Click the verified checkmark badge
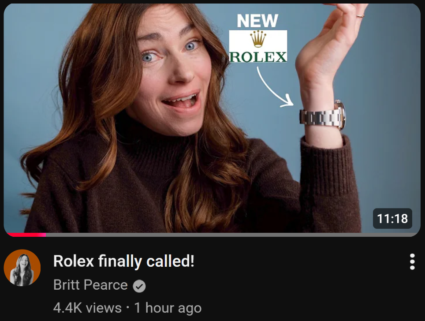425x321 pixels. point(139,286)
